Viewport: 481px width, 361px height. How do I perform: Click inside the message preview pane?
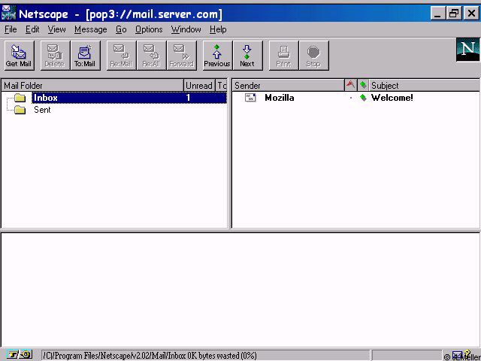click(240, 290)
